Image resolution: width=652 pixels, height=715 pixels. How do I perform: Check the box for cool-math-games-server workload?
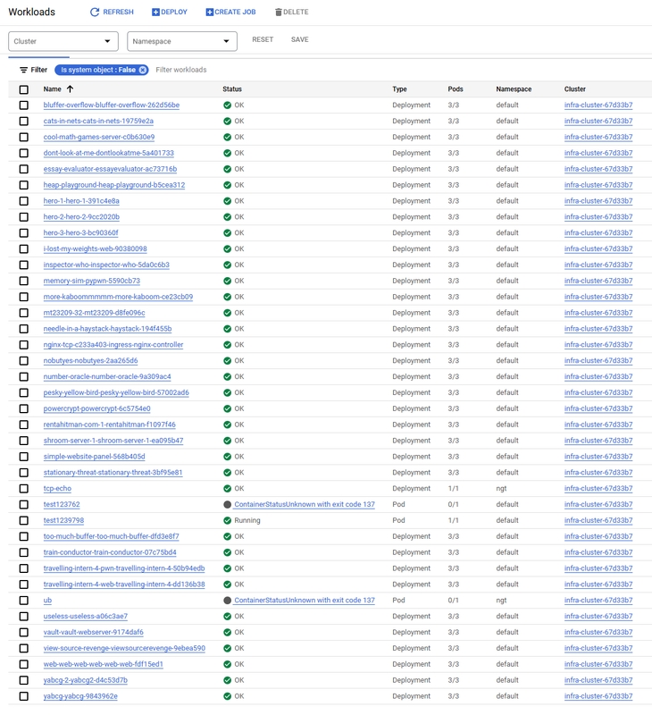pos(24,138)
